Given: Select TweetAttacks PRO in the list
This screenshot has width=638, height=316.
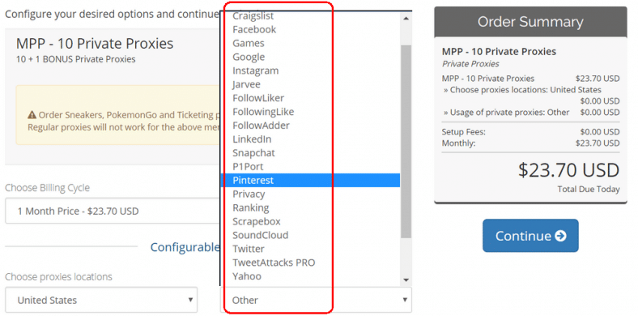Looking at the screenshot, I should click(310, 263).
